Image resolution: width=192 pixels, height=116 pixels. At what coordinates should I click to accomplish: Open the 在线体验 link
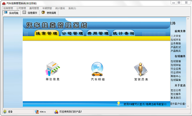(176, 65)
